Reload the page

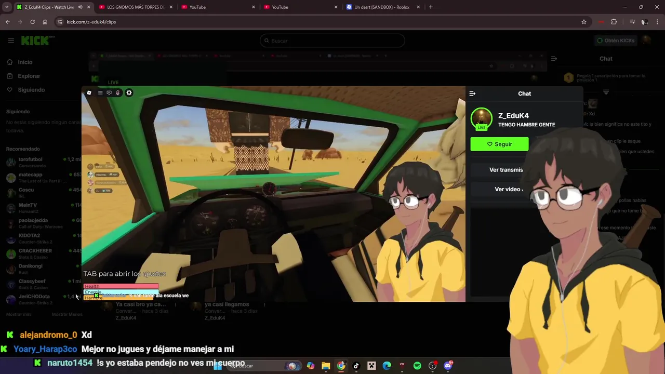[x=32, y=22]
